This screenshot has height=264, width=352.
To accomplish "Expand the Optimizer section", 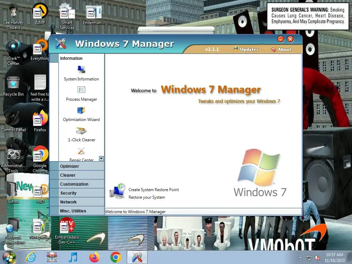I will tap(77, 166).
